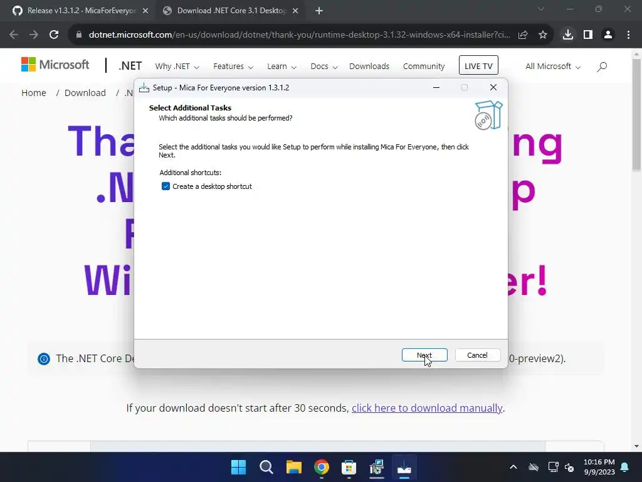642x482 pixels.
Task: Show hidden system tray icons
Action: (513, 467)
